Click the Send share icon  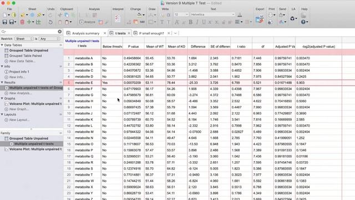(x=281, y=15)
